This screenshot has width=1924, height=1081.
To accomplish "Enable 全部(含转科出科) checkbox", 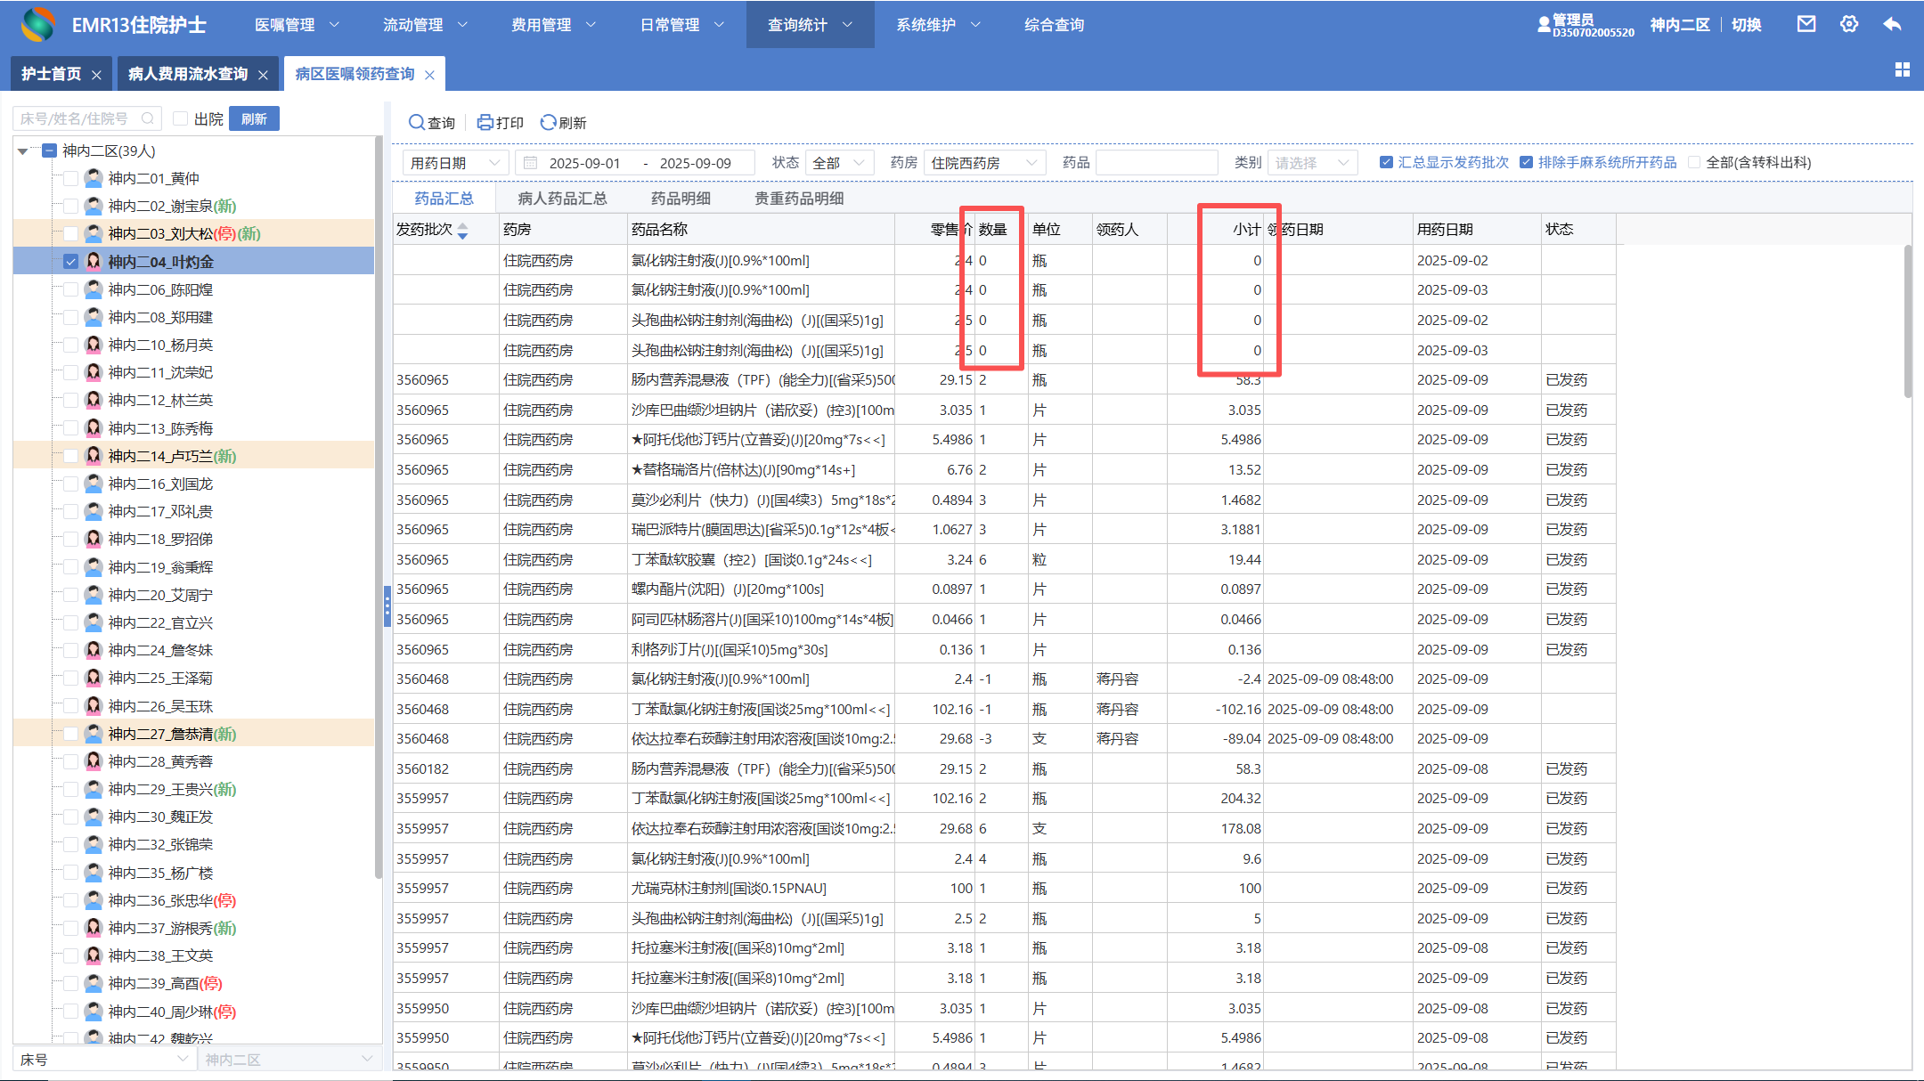I will (x=1694, y=162).
